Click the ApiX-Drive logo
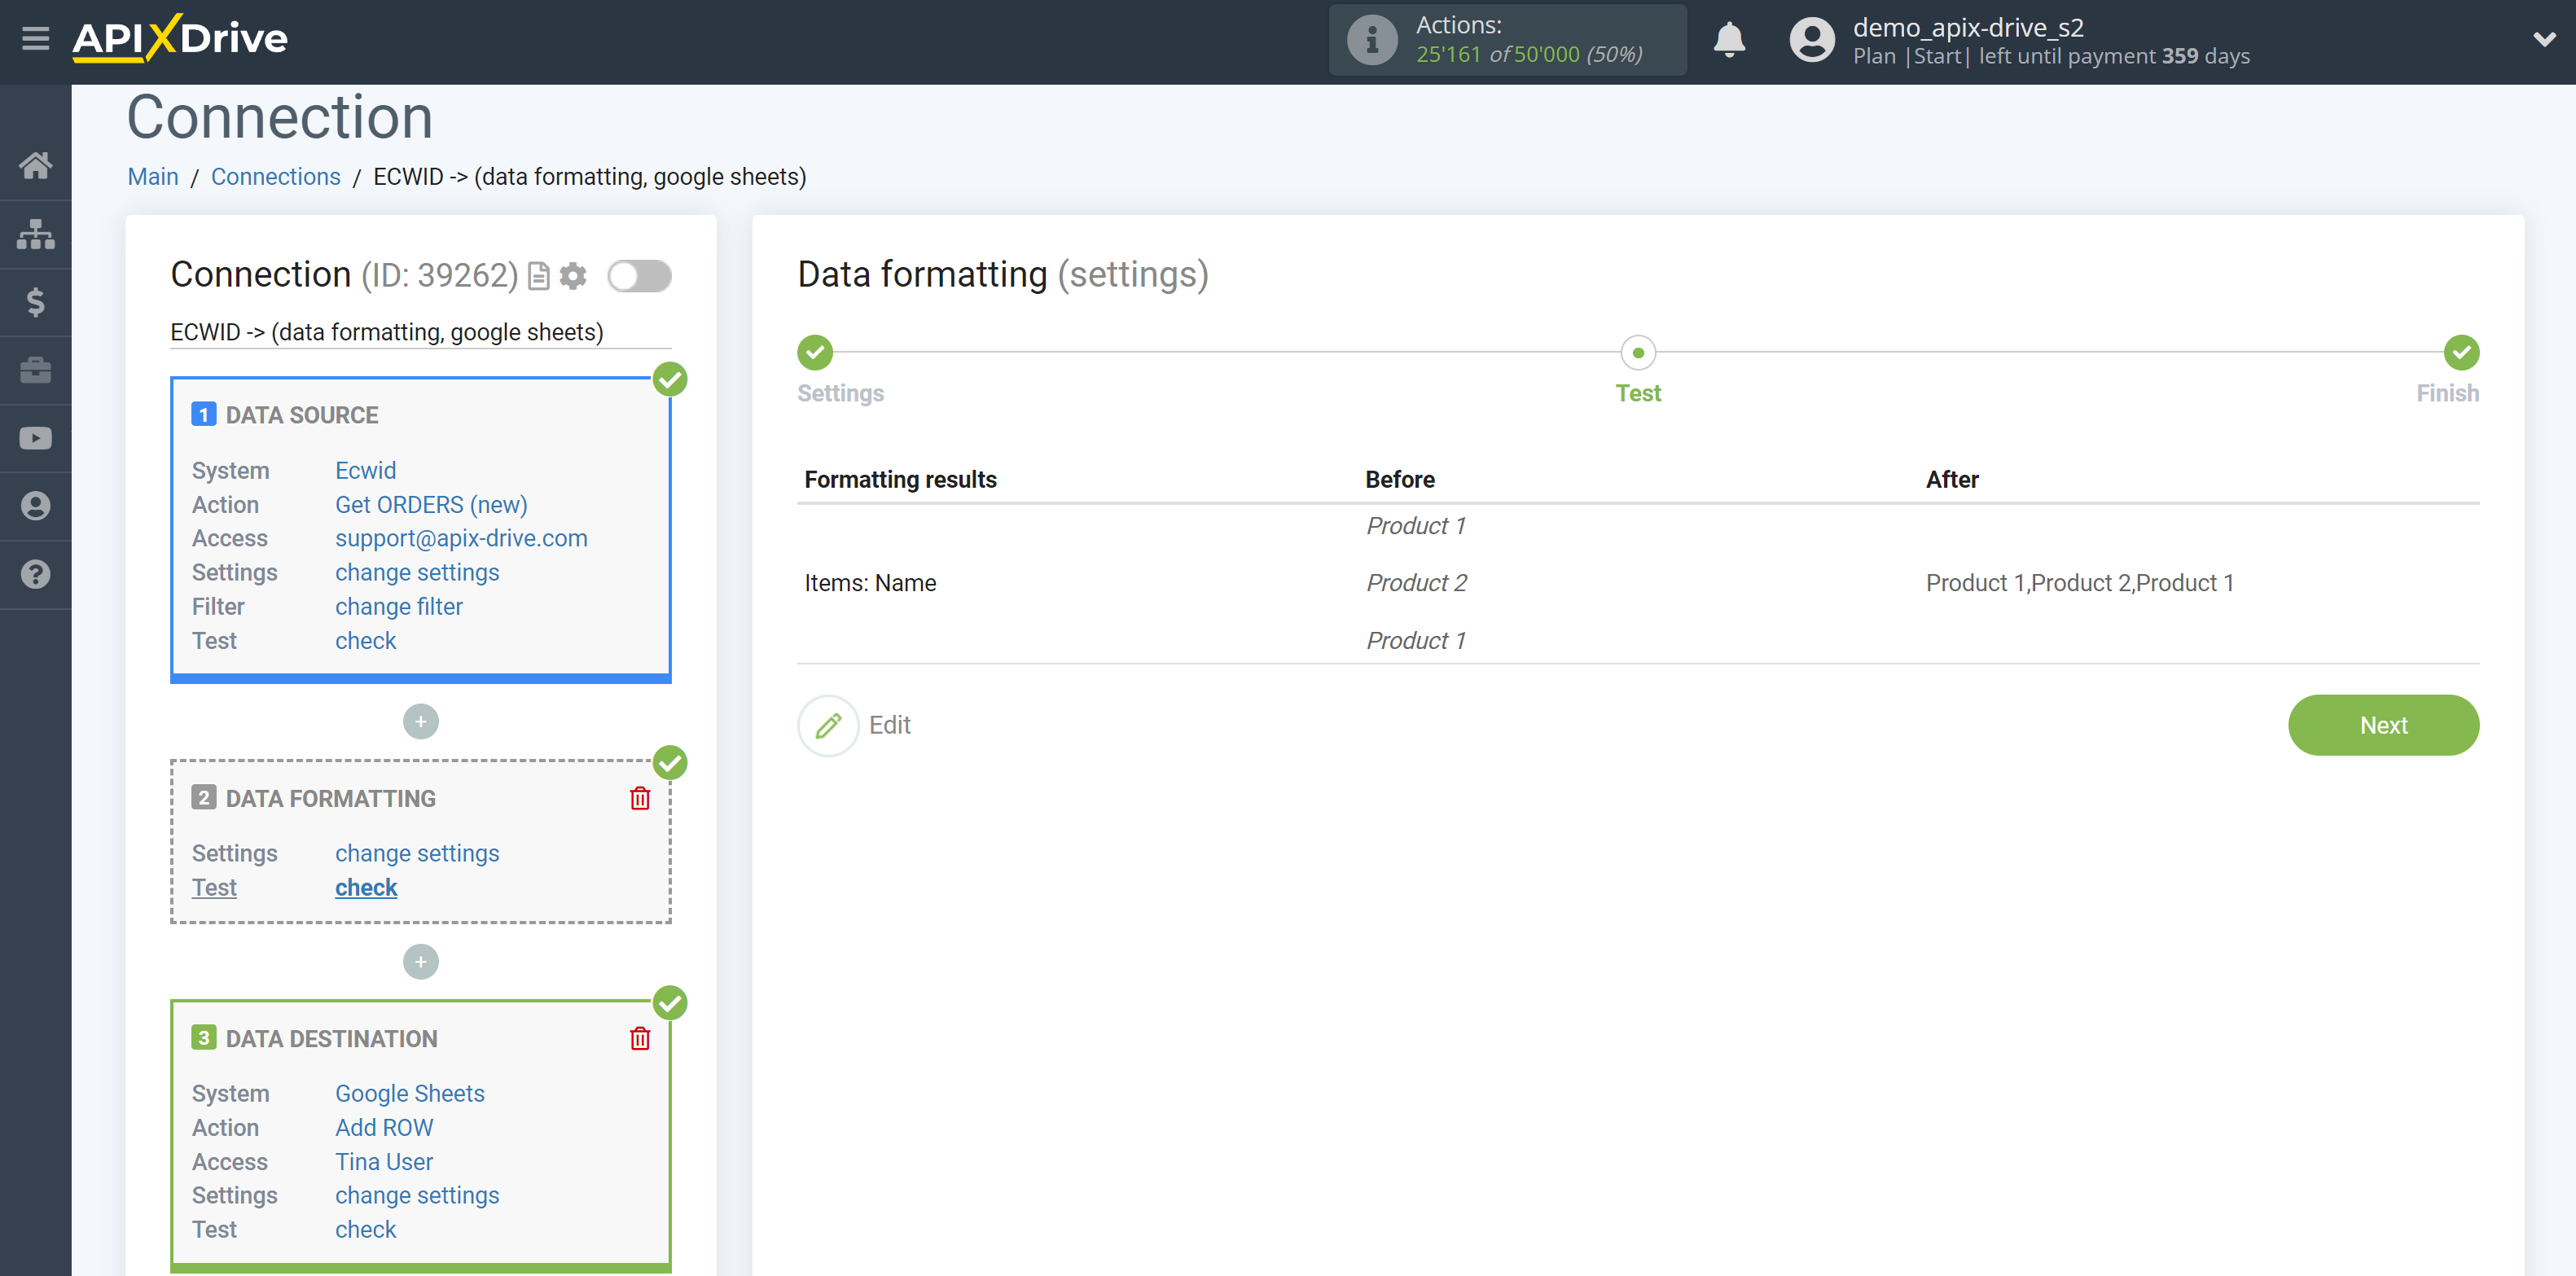The width and height of the screenshot is (2576, 1276). click(180, 39)
